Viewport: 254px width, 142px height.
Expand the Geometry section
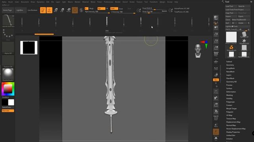click(x=230, y=65)
